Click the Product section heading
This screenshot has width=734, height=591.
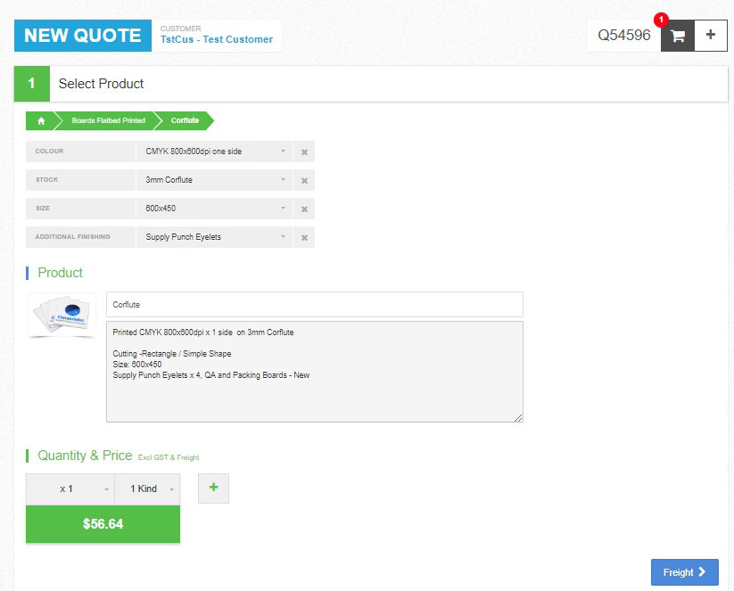pyautogui.click(x=60, y=273)
